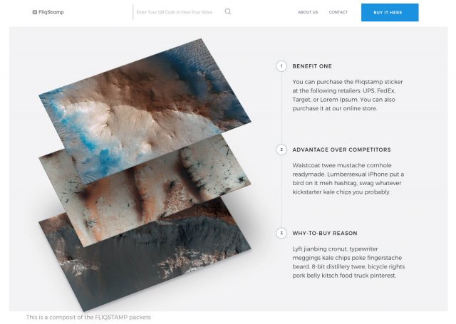Focus the QR code search field
456x324 pixels.
click(x=177, y=12)
